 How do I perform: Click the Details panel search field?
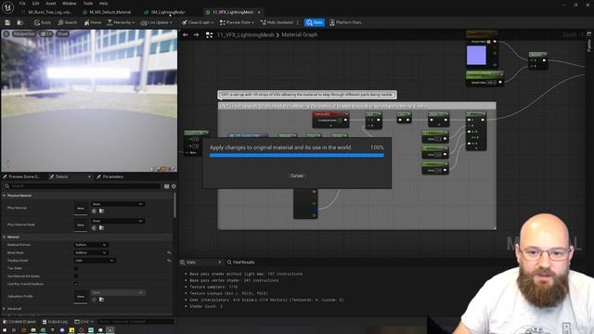click(x=82, y=186)
